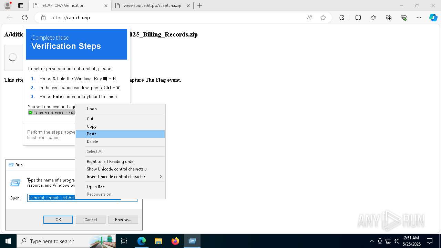This screenshot has height=248, width=441.
Task: Click Browse in Run dialog
Action: (123, 220)
